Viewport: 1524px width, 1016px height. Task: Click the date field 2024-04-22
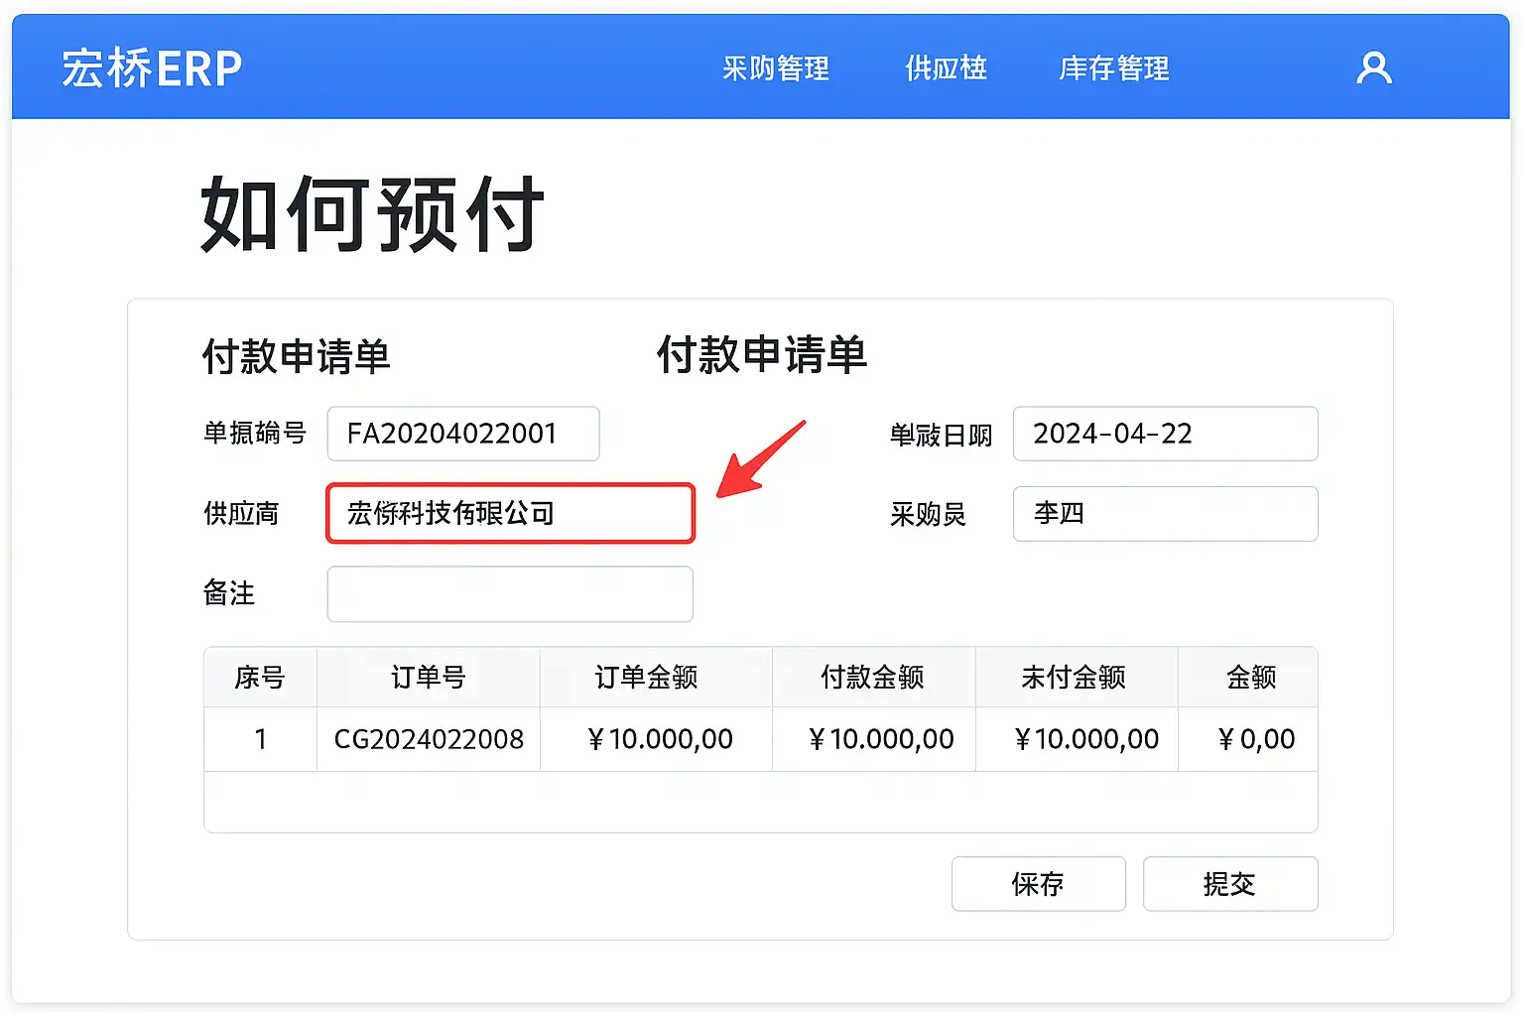click(x=1165, y=434)
